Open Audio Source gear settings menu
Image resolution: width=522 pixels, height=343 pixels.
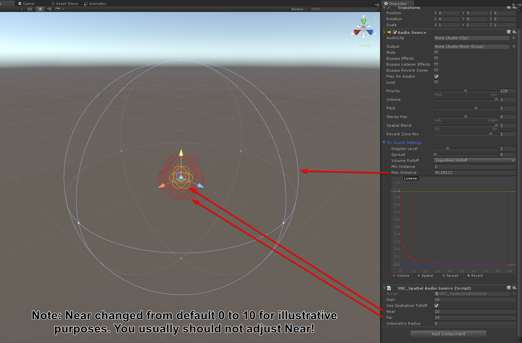point(514,32)
